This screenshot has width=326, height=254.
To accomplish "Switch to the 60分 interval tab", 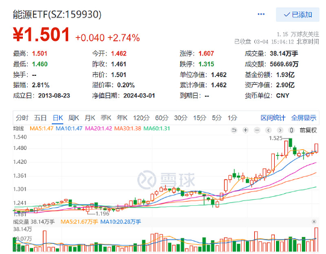I will pos(161,118).
